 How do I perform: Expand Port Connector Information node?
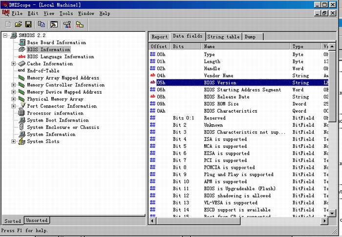pyautogui.click(x=14, y=106)
